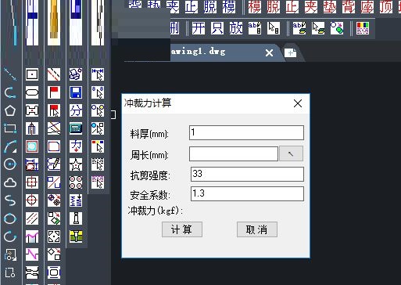
Task: Click the blue 脱 layer button
Action: click(x=210, y=7)
